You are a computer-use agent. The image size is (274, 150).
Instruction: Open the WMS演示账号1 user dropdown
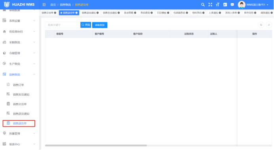[257, 5]
